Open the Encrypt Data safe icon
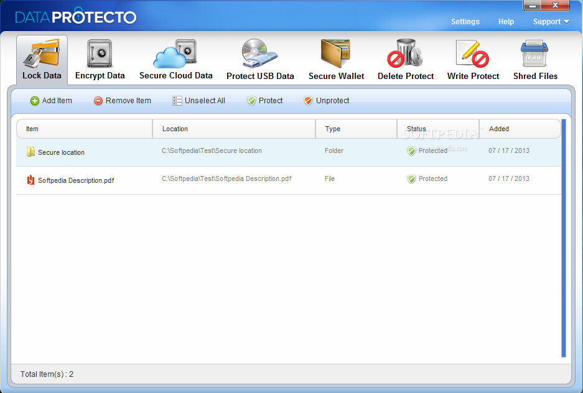 [100, 53]
